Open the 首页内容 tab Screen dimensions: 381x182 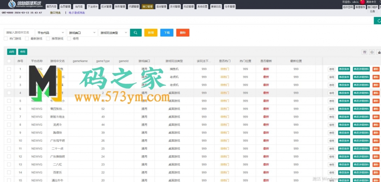pyautogui.click(x=51, y=7)
